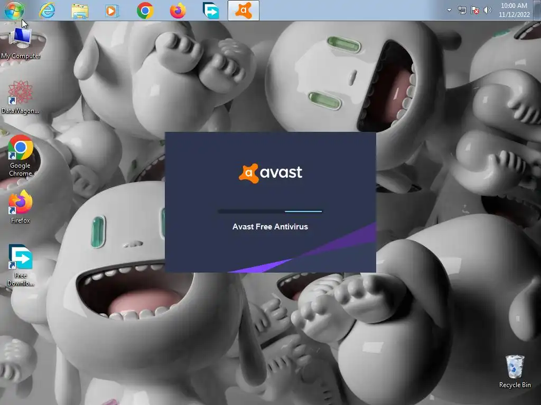Image resolution: width=541 pixels, height=405 pixels.
Task: Click the volume speaker tray icon
Action: (x=487, y=10)
